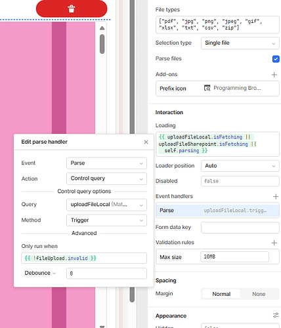This screenshot has width=281, height=328.
Task: Add a new add-on with plus icon
Action: pyautogui.click(x=274, y=75)
